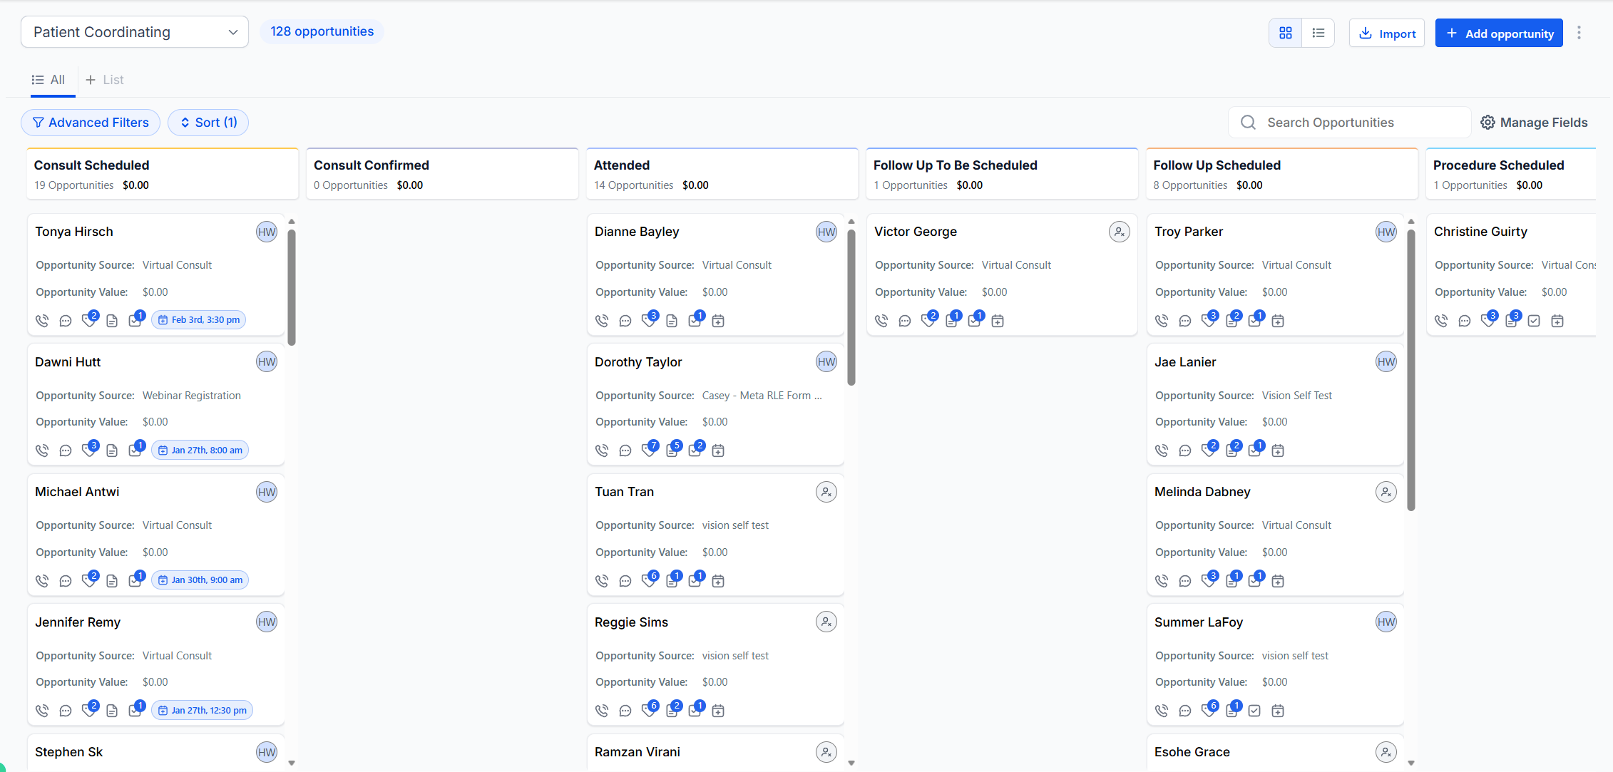Open the notes icon on Michael Antwi card
This screenshot has width=1613, height=772.
112,581
